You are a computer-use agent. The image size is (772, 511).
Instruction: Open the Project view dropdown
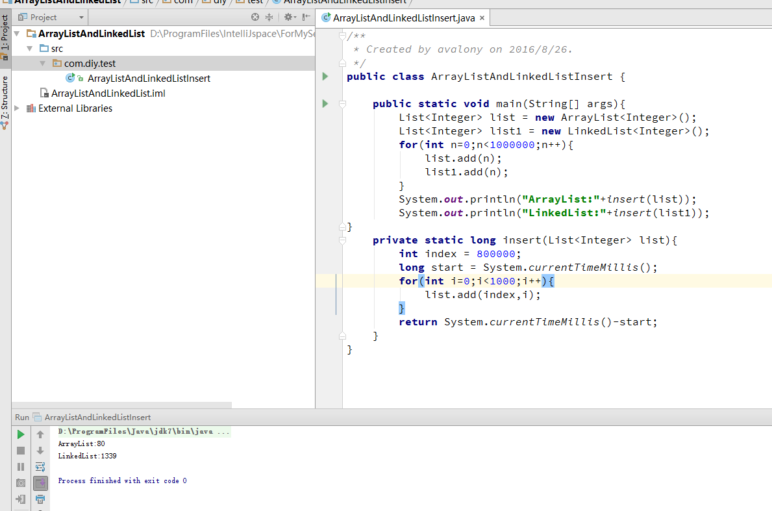tap(81, 18)
